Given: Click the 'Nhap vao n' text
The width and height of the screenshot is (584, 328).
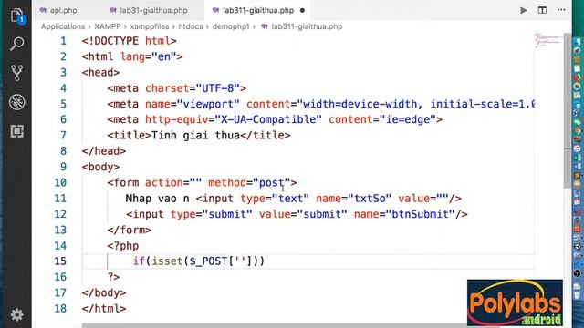Looking at the screenshot, I should [157, 199].
